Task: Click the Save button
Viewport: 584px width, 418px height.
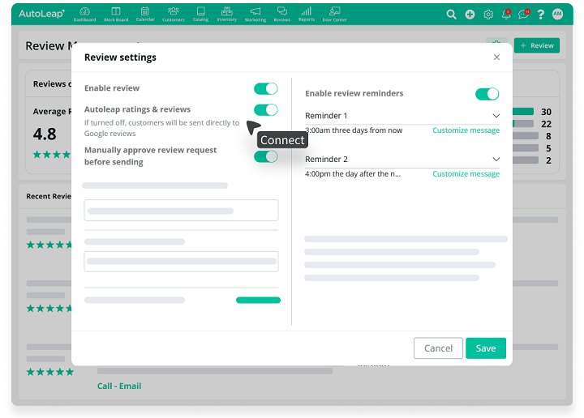Action: (x=485, y=348)
